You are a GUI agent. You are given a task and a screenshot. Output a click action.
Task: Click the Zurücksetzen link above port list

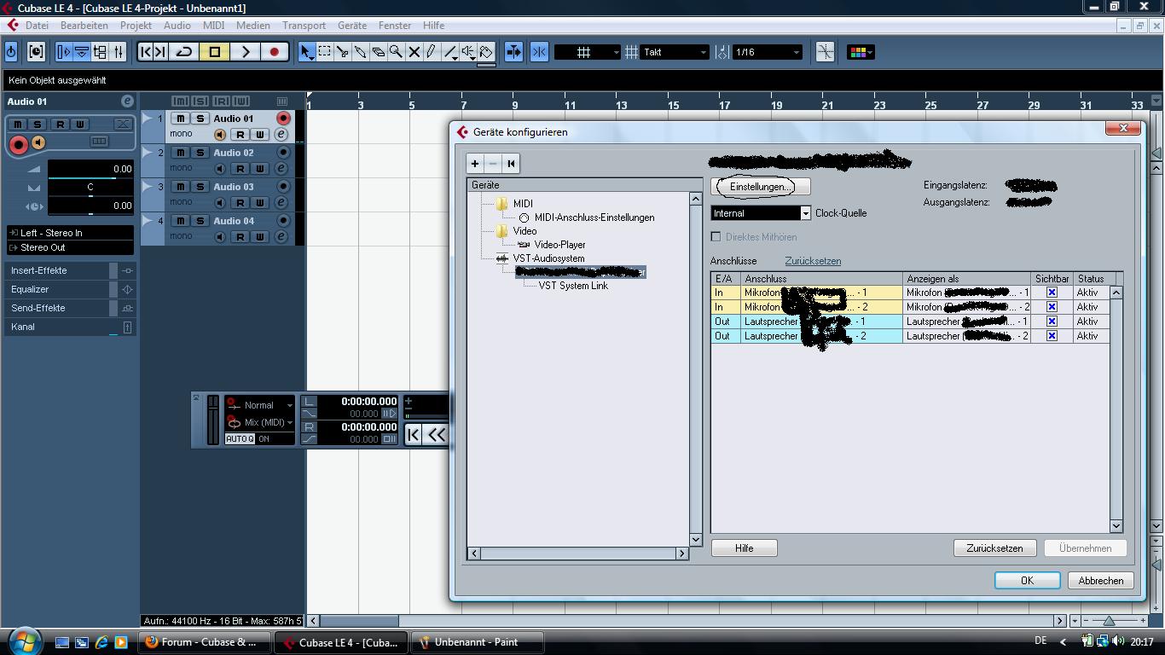(x=813, y=261)
